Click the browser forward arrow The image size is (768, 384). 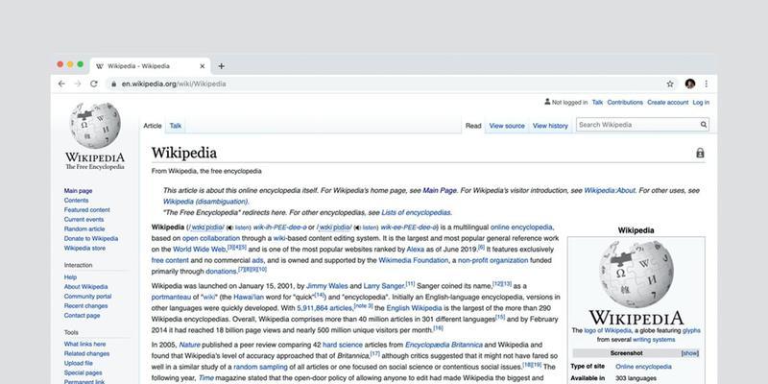point(78,84)
